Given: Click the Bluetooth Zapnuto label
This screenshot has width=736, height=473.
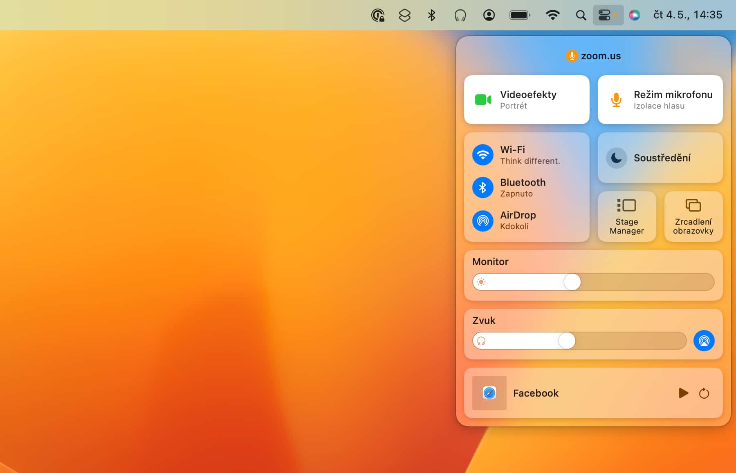Looking at the screenshot, I should (x=523, y=188).
